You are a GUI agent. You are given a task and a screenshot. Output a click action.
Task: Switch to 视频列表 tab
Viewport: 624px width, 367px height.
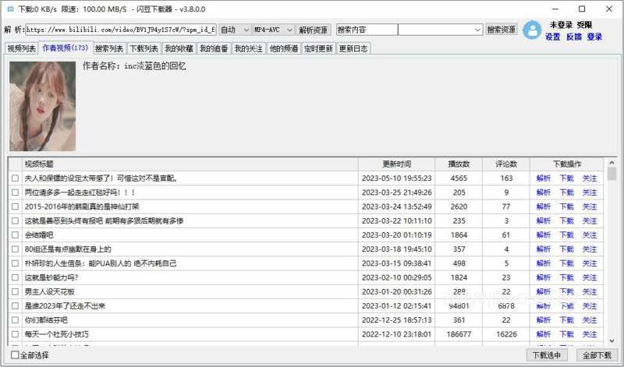tap(22, 48)
